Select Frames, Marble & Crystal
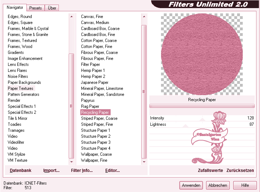 pos(28,29)
